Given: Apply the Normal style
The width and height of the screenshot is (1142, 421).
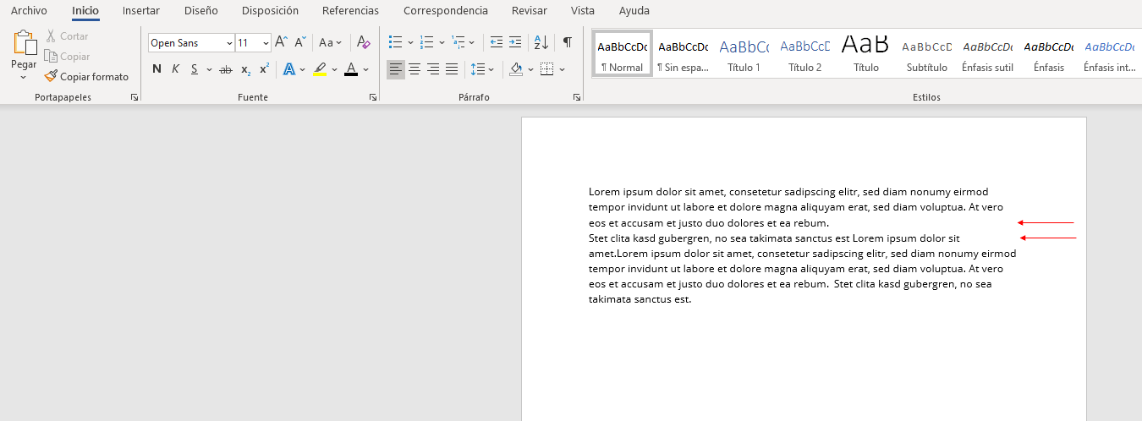Looking at the screenshot, I should coord(622,54).
